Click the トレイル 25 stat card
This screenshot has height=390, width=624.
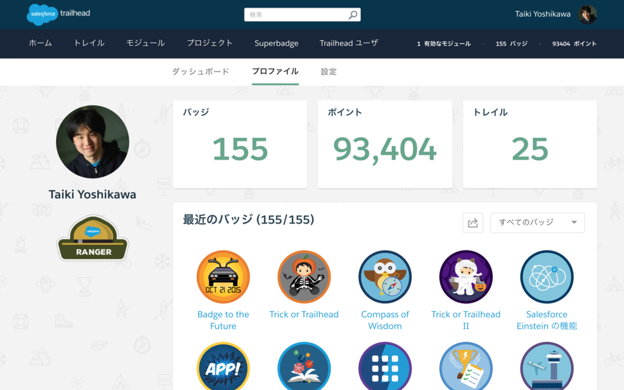(530, 144)
